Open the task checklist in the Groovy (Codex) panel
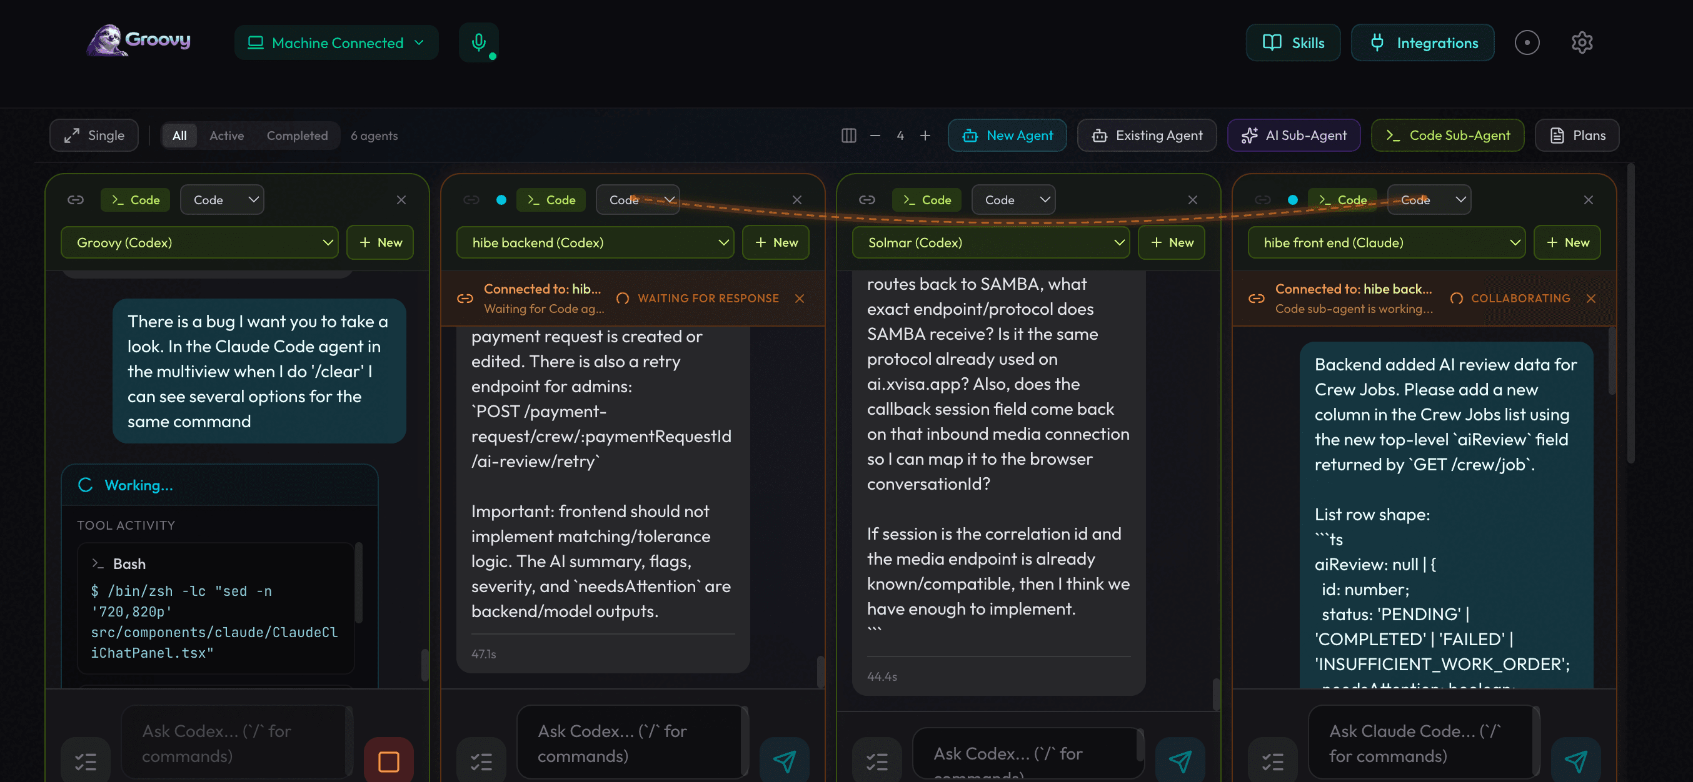The width and height of the screenshot is (1693, 782). 86,760
